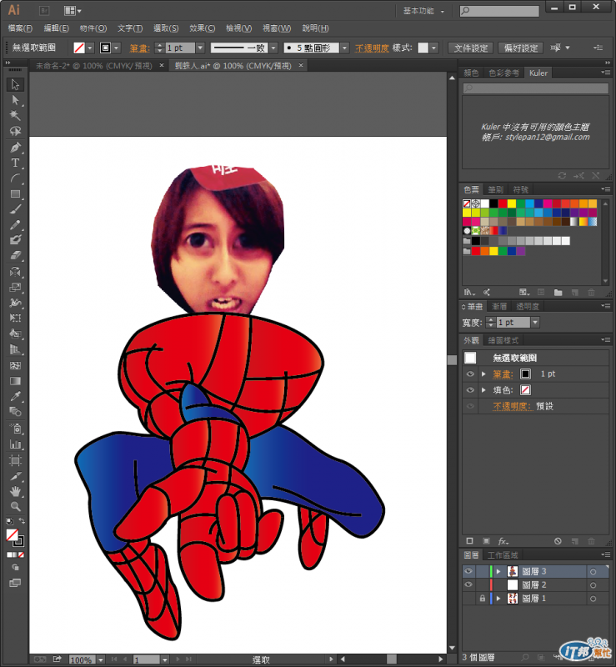This screenshot has height=667, width=616.
Task: Select the Type tool
Action: tap(15, 163)
